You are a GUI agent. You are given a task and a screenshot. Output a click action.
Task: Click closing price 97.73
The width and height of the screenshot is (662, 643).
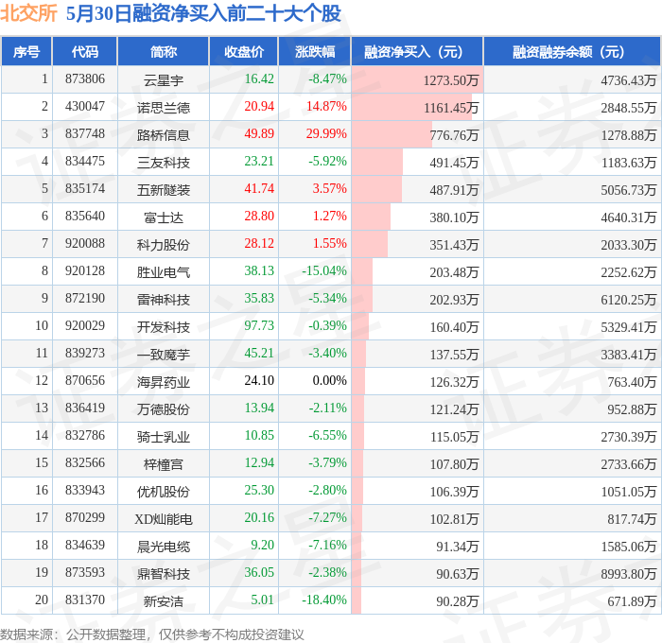pos(259,325)
